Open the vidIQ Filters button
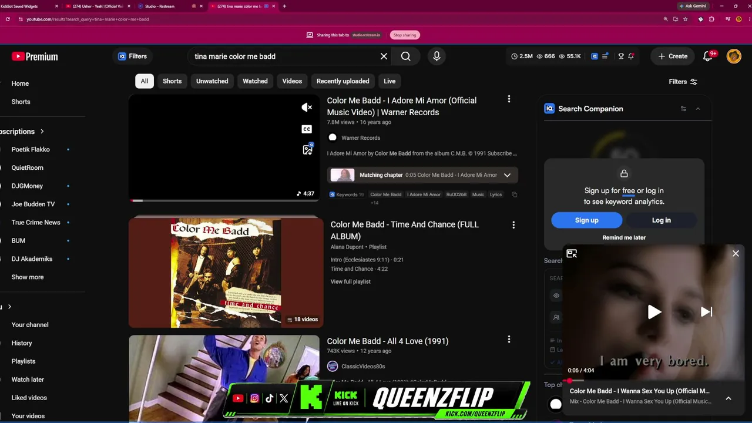The image size is (752, 423). [x=133, y=56]
